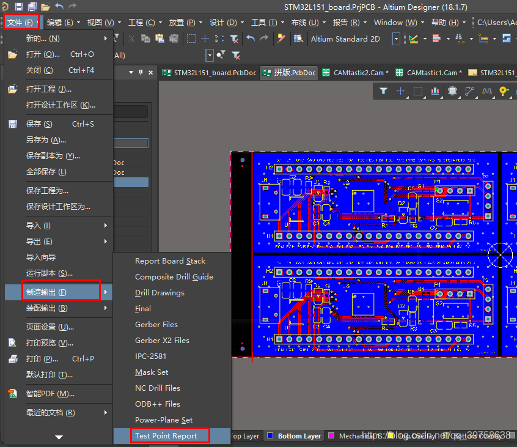Click 打开工程 (J)... menu entry

[59, 89]
